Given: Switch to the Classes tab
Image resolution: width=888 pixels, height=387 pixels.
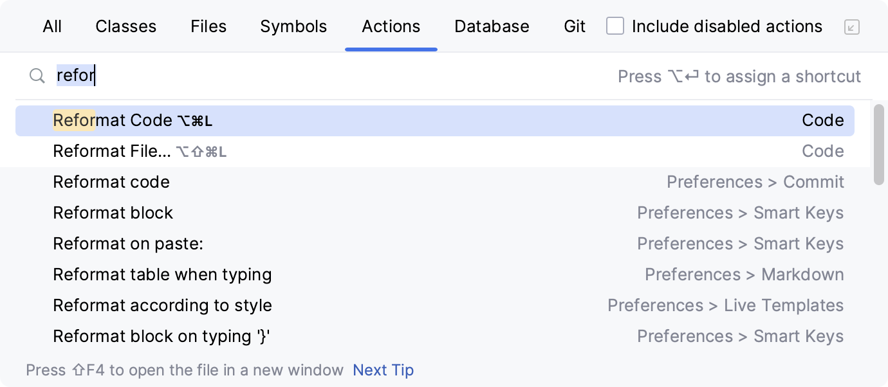Looking at the screenshot, I should 125,26.
